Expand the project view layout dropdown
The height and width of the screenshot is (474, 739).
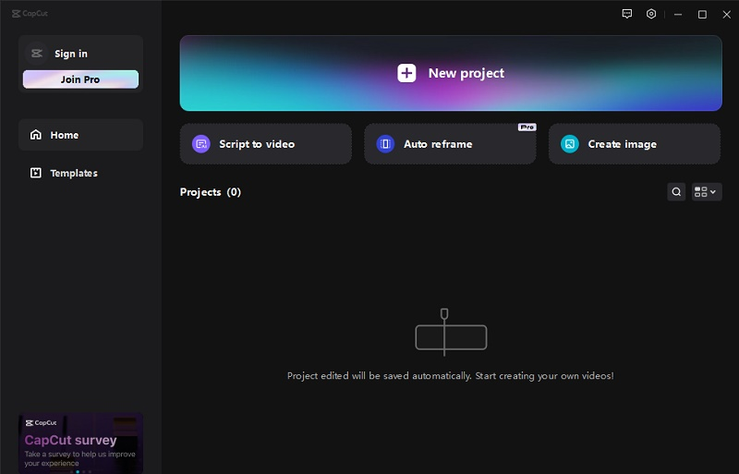point(707,192)
